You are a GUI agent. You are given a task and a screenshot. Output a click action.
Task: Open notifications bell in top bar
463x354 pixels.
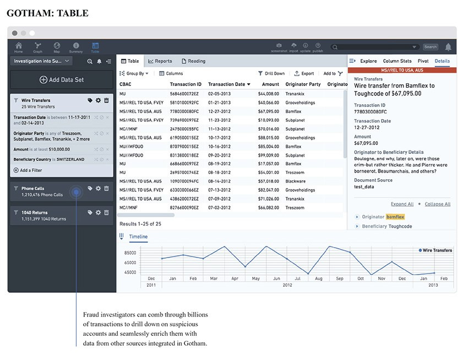448,47
